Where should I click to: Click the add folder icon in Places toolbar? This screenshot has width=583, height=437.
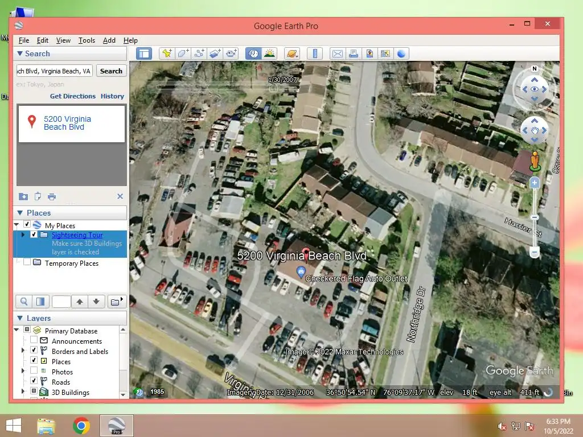[x=117, y=302]
